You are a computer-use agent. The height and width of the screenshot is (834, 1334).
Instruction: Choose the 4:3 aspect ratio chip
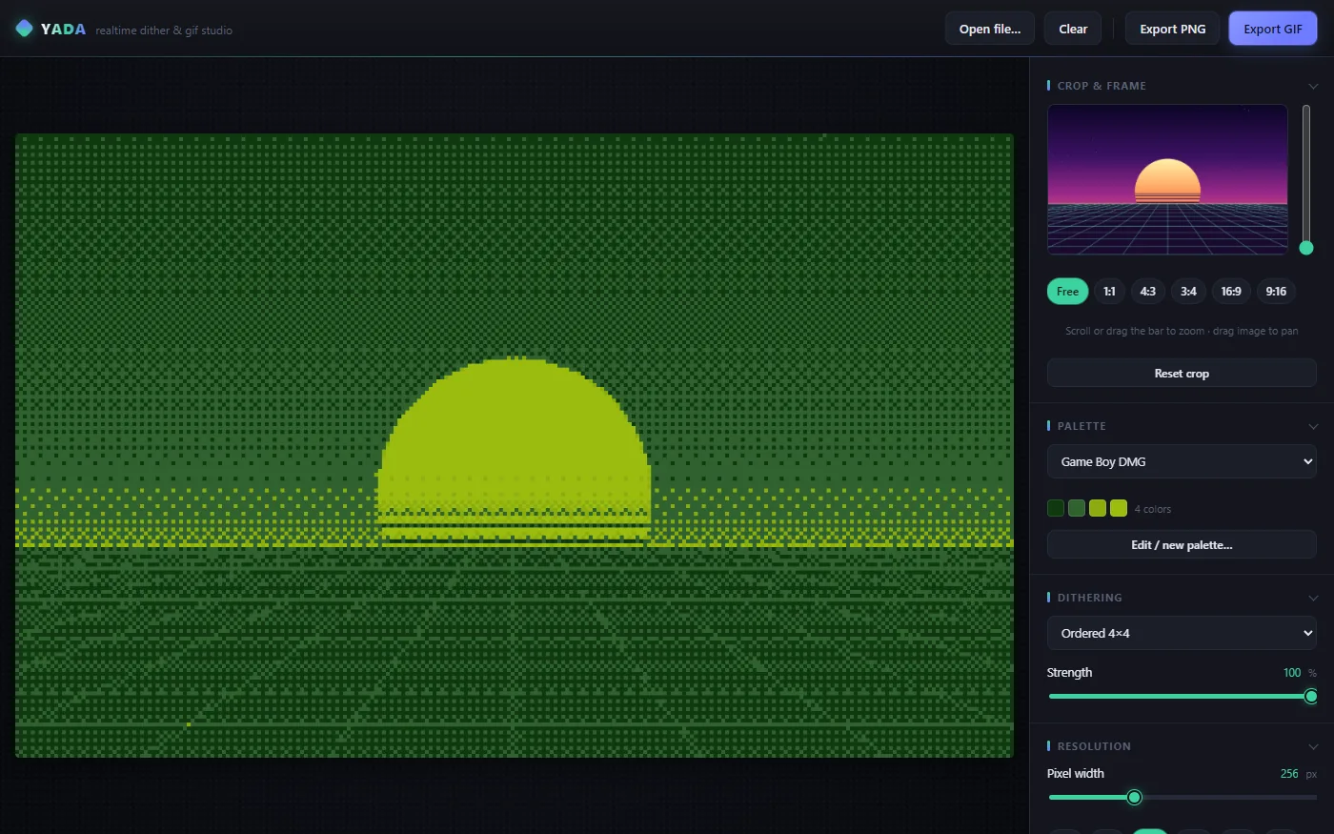[x=1148, y=292]
